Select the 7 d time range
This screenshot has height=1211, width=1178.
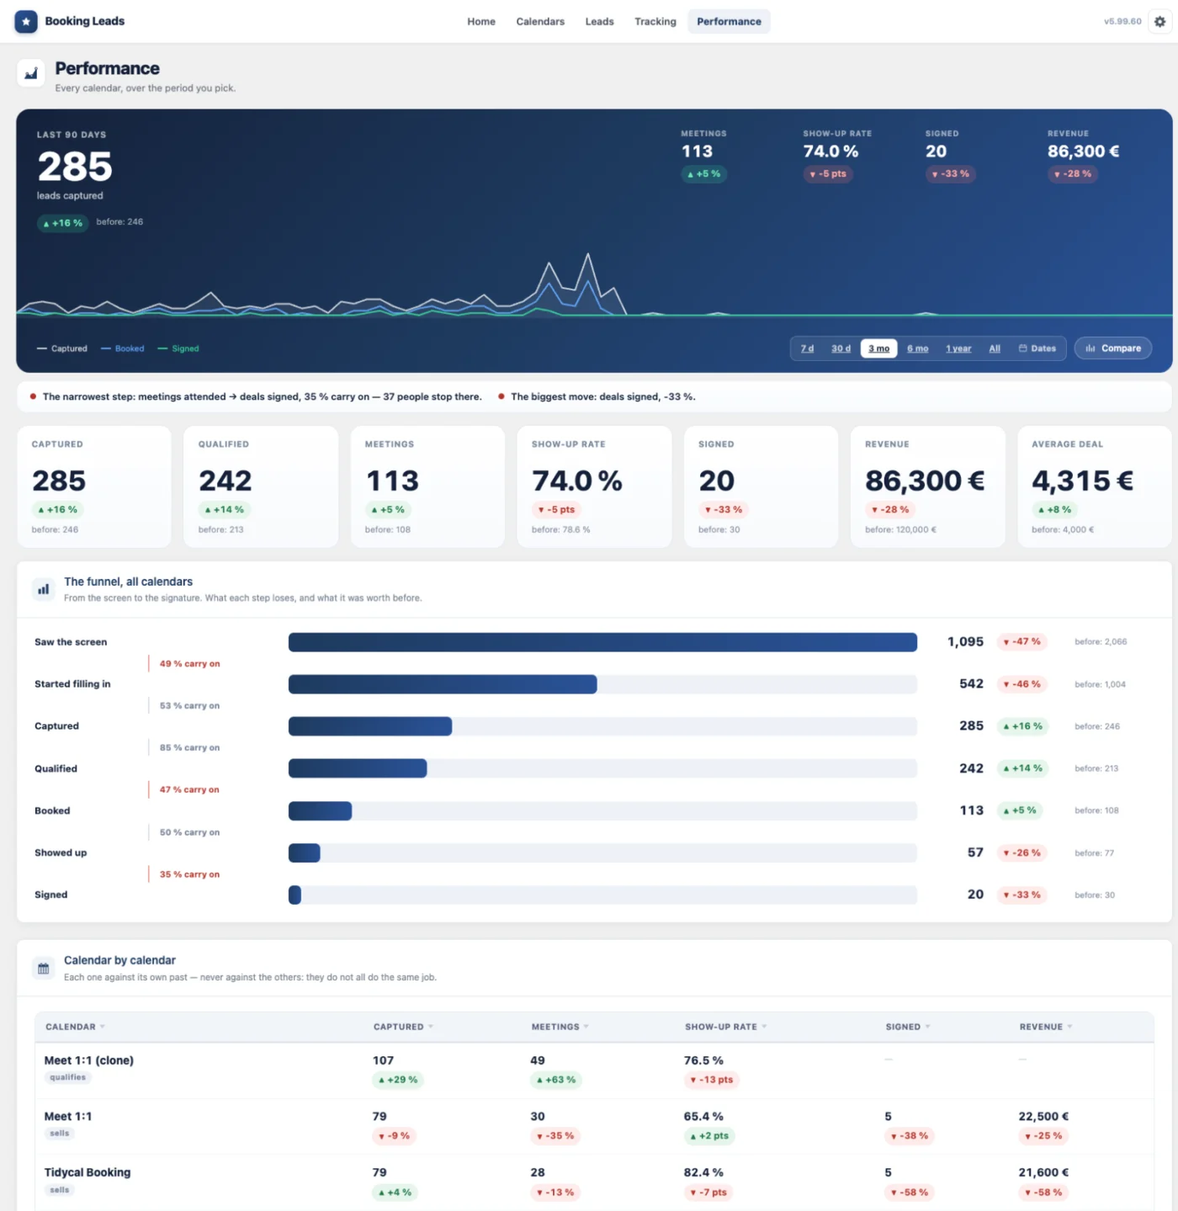[x=807, y=348]
